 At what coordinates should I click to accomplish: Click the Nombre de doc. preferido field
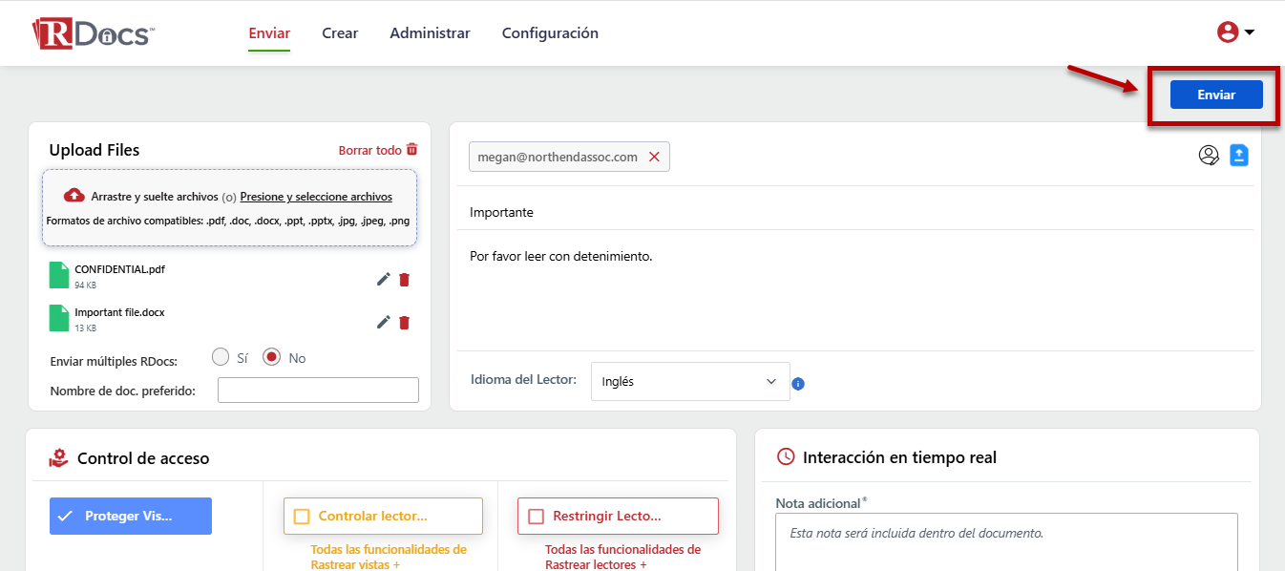[x=318, y=390]
